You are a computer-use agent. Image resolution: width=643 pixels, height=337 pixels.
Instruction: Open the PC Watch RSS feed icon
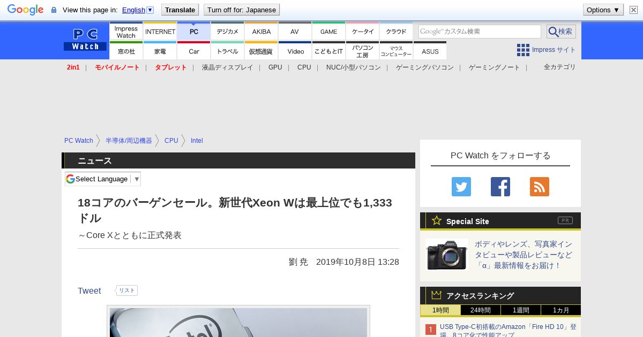pos(540,187)
